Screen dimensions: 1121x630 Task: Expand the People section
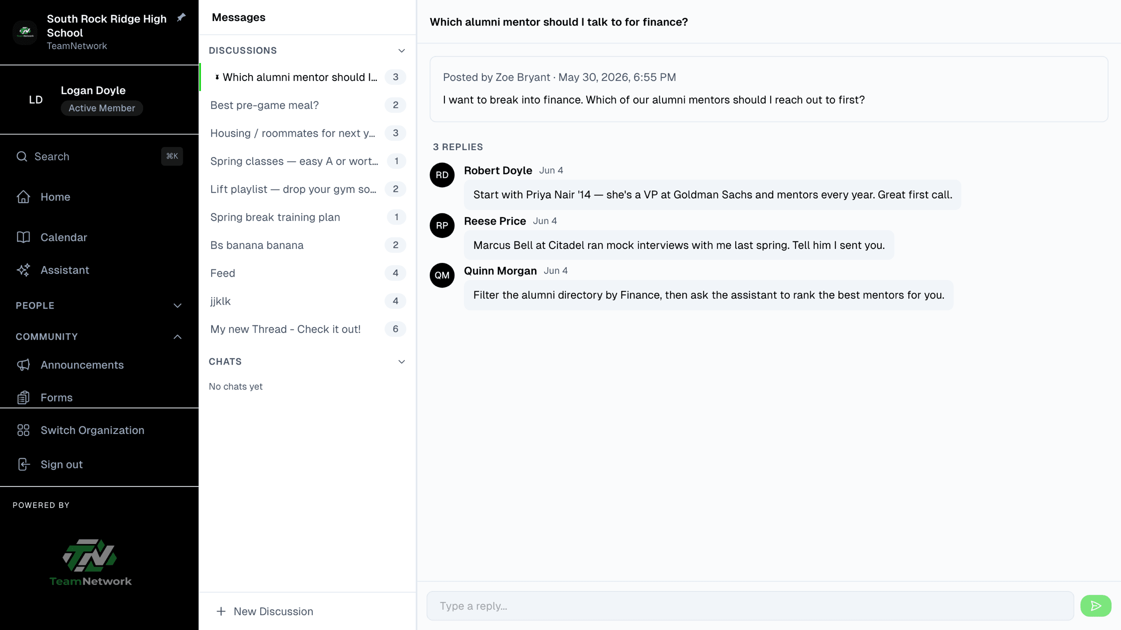click(99, 305)
